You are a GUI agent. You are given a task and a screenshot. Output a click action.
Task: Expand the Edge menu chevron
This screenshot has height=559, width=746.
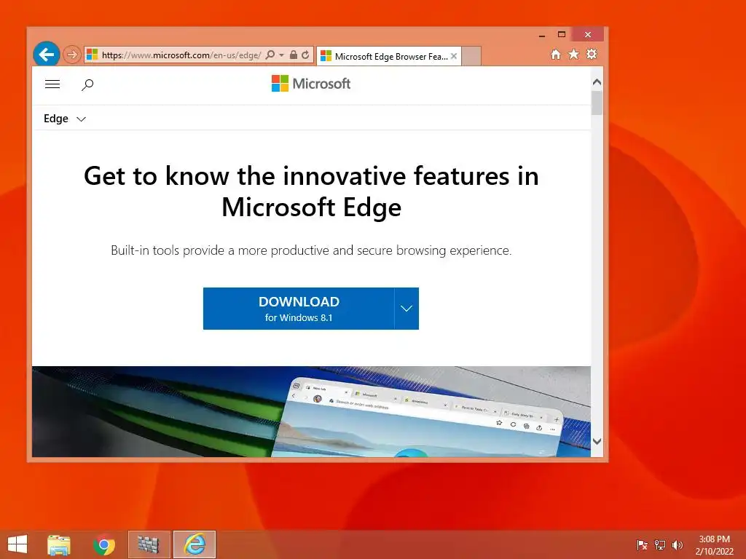(82, 119)
